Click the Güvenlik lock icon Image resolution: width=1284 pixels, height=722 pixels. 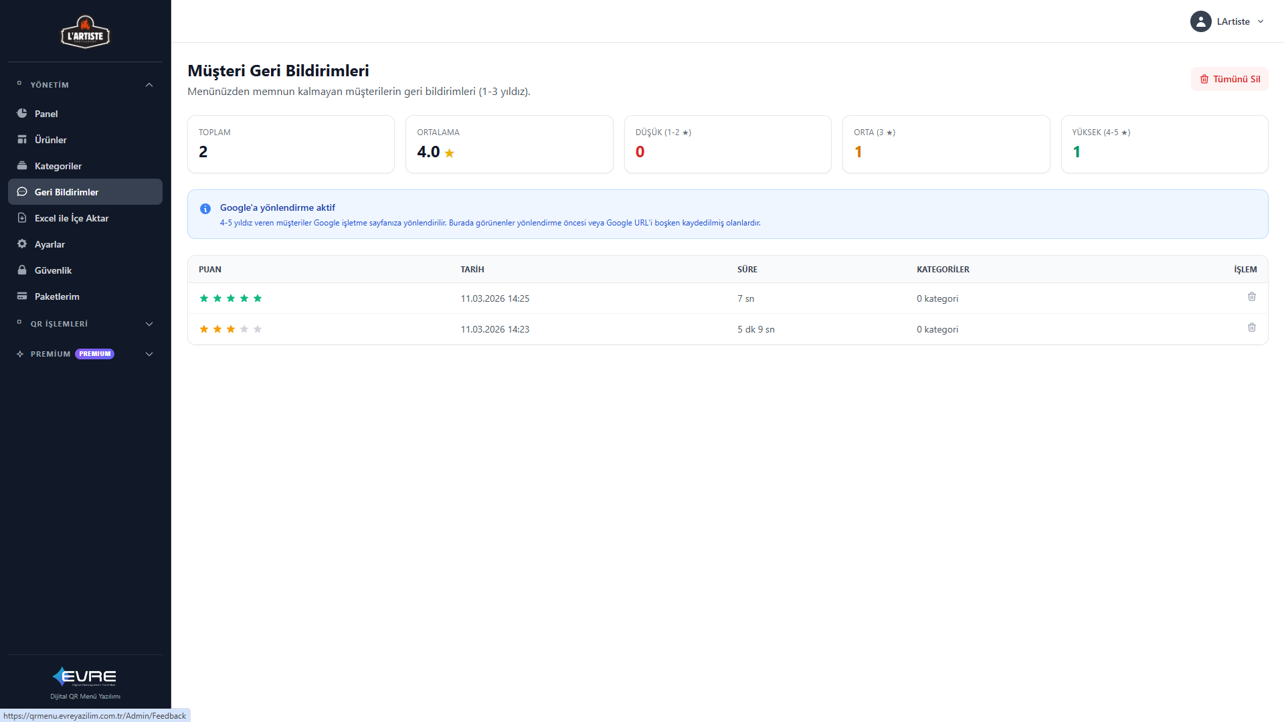(22, 270)
